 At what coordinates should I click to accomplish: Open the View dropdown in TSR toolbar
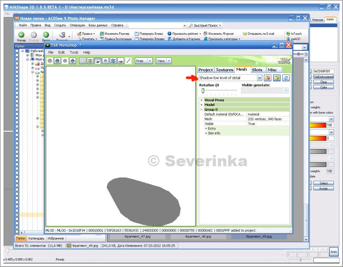pos(169,61)
